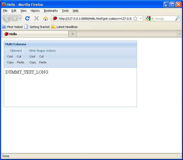The height and width of the screenshot is (160, 183).
Task: Close the Firefox window
Action: click(x=178, y=5)
